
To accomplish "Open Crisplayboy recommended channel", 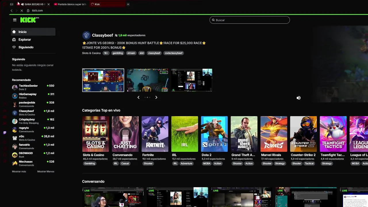I will [x=33, y=121].
